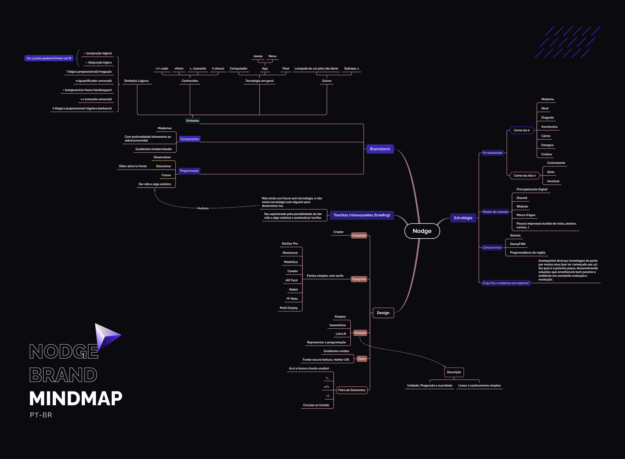Click 'Dar vida a algo estático' topic
This screenshot has height=459, width=625.
tap(155, 184)
